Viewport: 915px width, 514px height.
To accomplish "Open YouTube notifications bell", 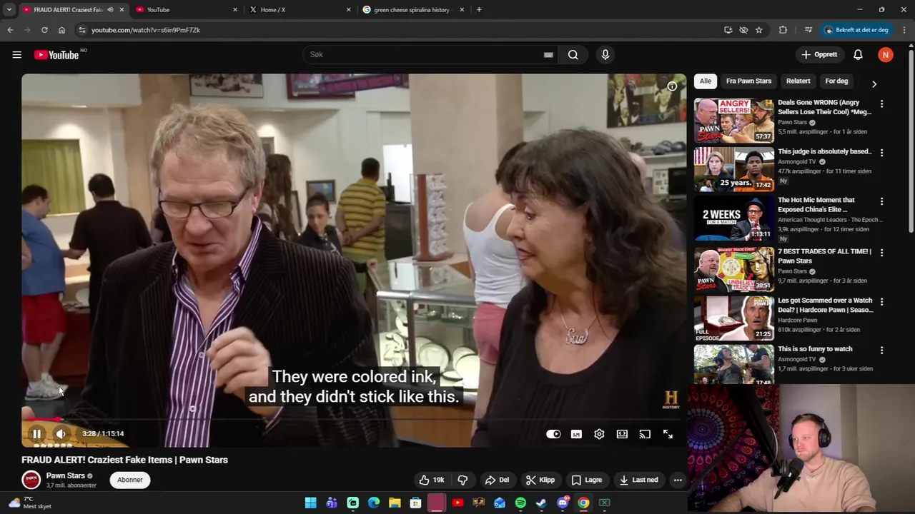I will point(858,55).
